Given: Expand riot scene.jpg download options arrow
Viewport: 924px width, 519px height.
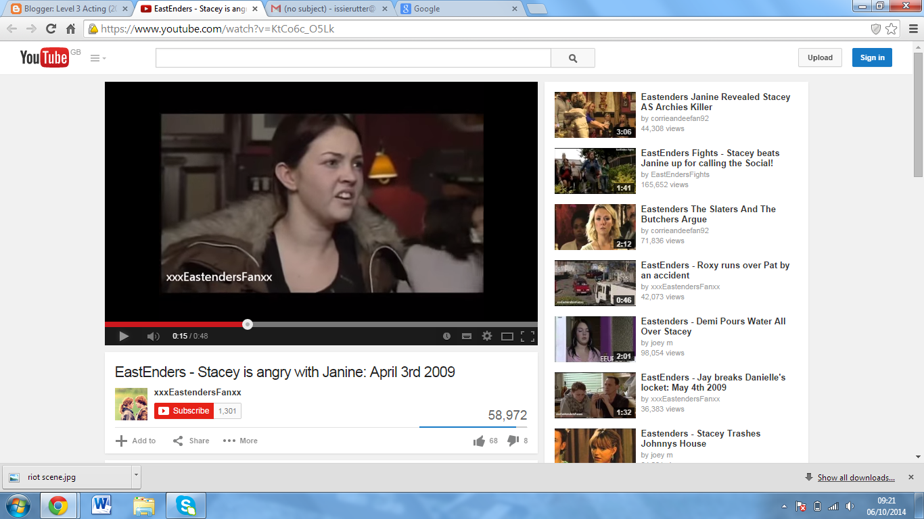Looking at the screenshot, I should point(136,476).
